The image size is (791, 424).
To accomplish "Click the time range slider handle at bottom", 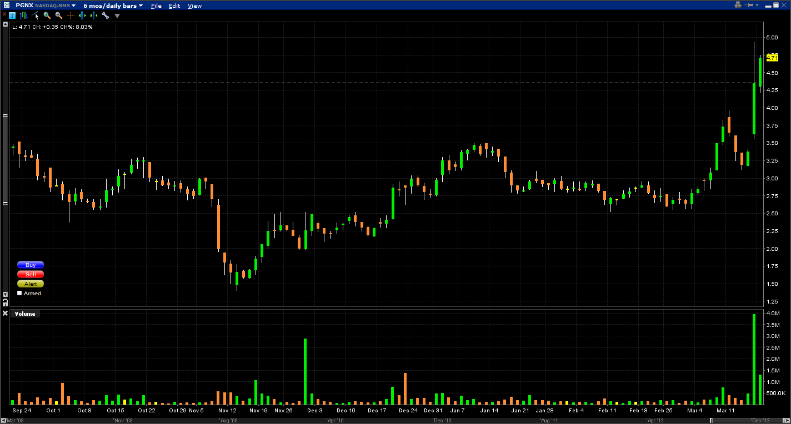I will (x=711, y=421).
